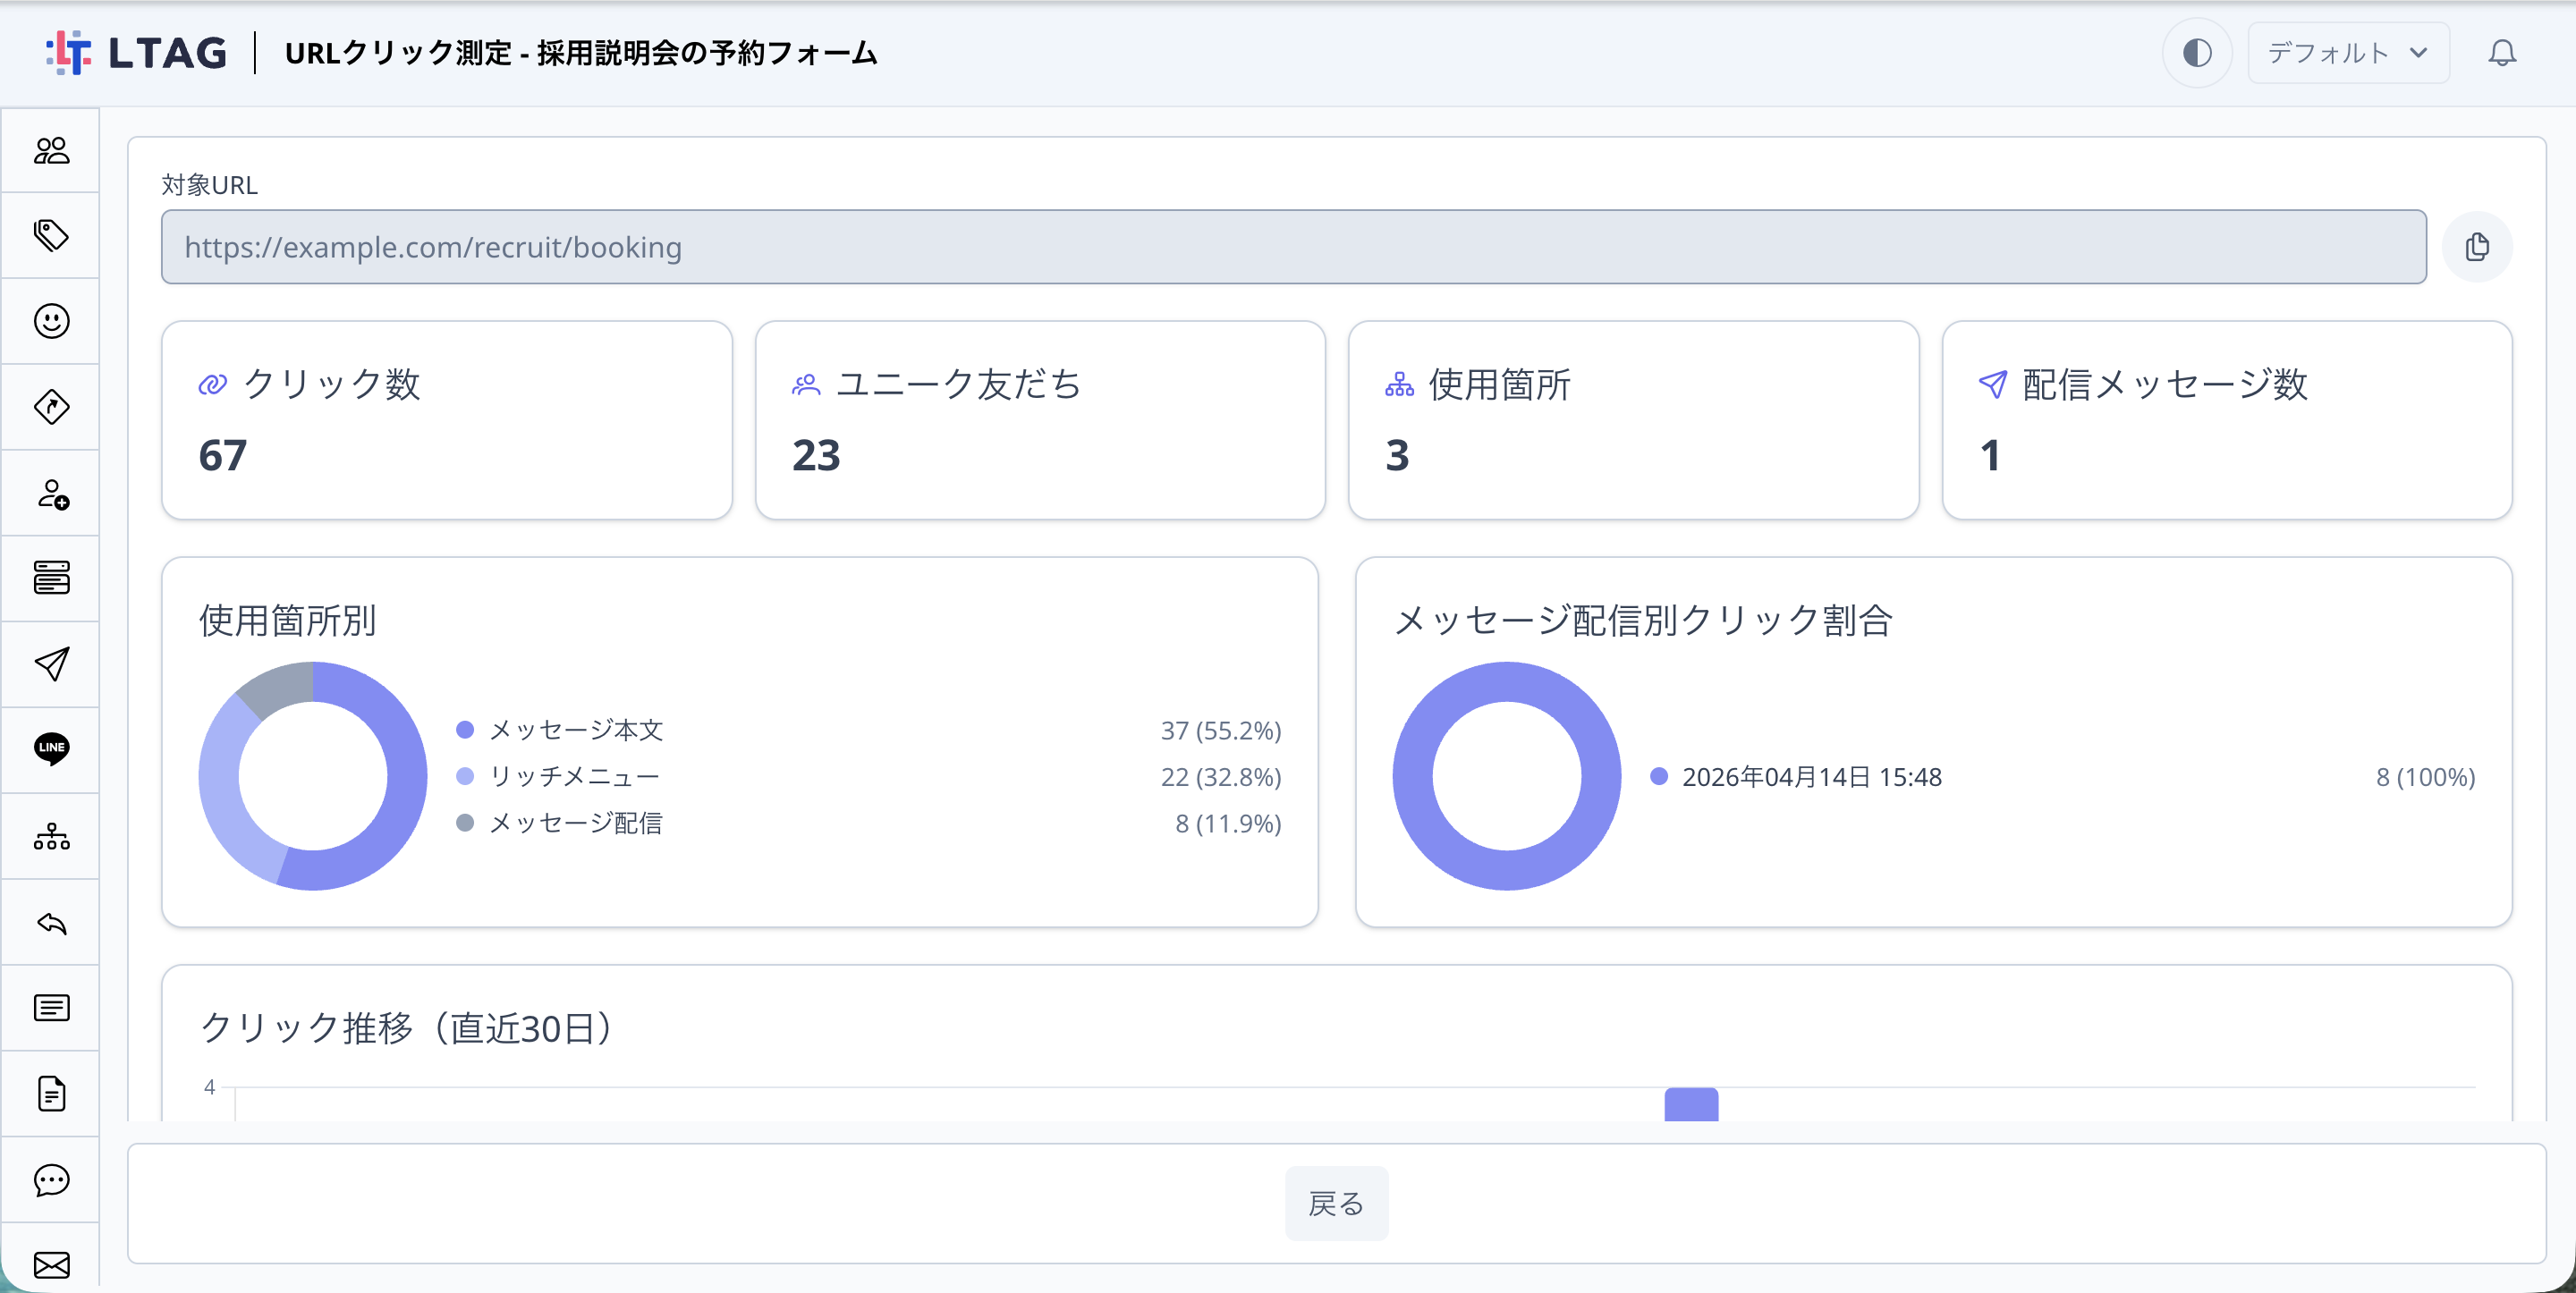The height and width of the screenshot is (1293, 2576).
Task: Click the ユニーク友だち card showing 23
Action: (x=1040, y=420)
